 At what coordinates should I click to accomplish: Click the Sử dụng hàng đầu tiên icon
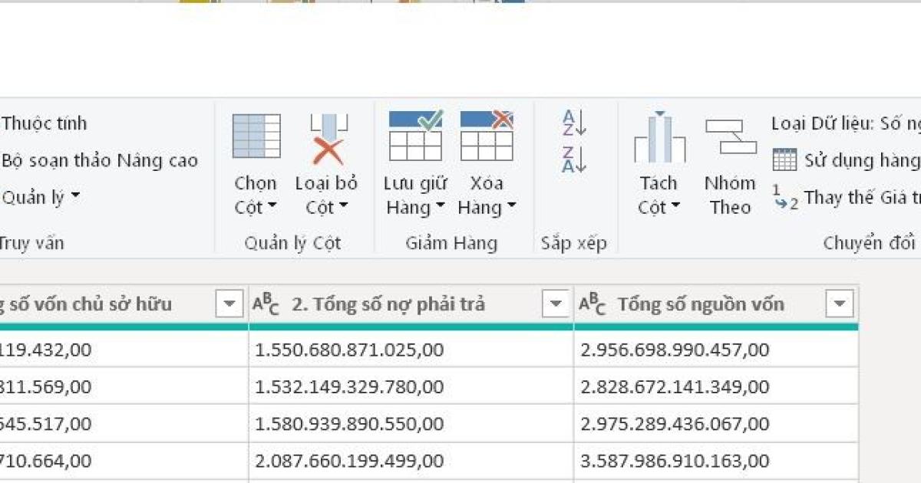784,159
